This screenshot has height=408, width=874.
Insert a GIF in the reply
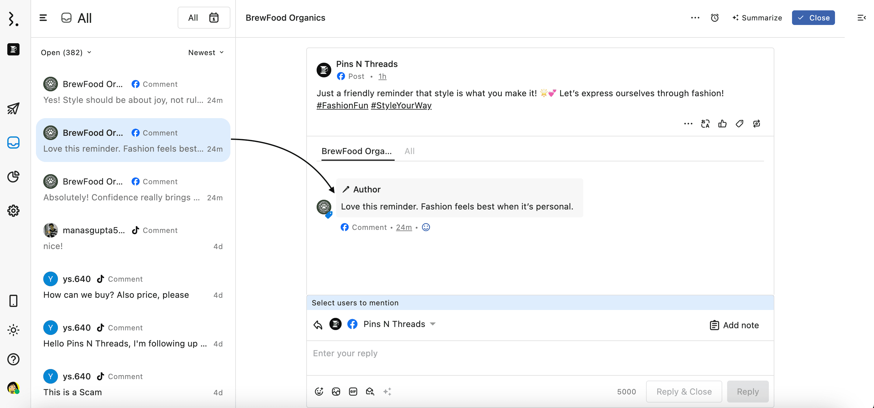[353, 391]
